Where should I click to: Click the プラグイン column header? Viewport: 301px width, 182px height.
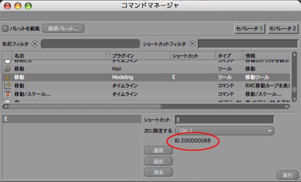(140, 56)
